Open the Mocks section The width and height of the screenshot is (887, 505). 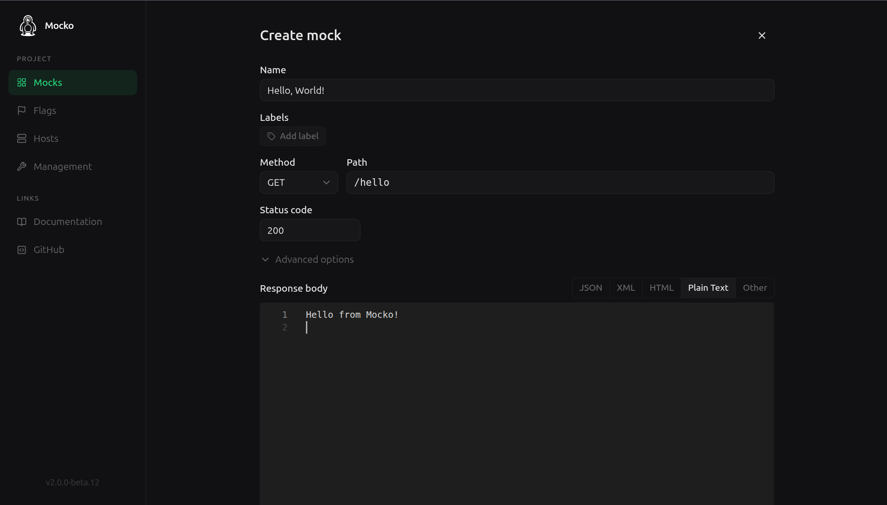[73, 83]
